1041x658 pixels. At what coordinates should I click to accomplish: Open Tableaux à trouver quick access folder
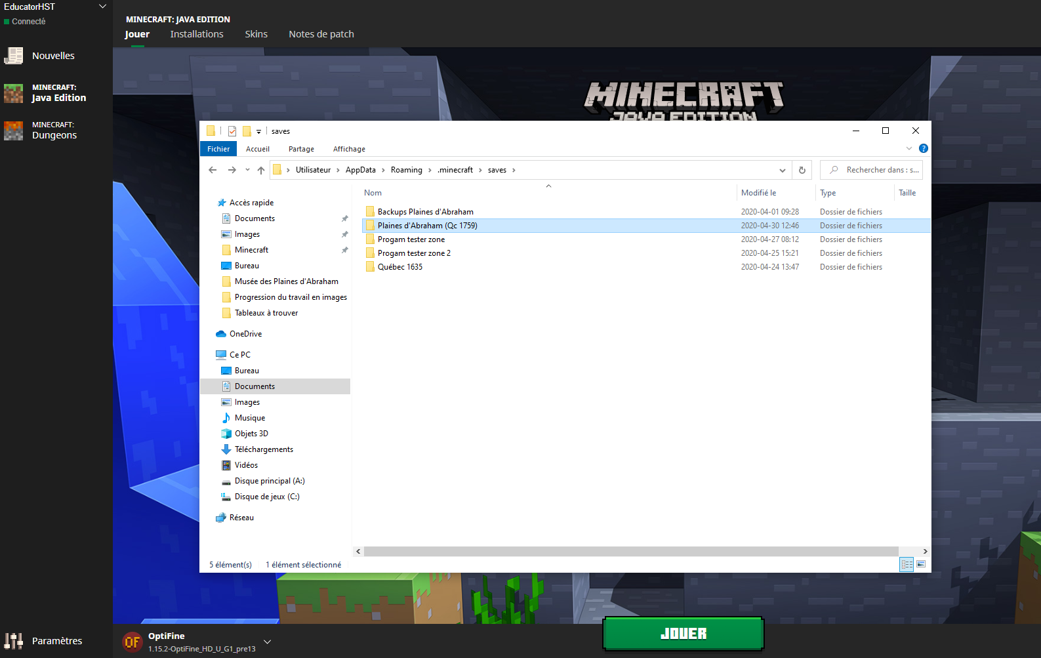(266, 313)
